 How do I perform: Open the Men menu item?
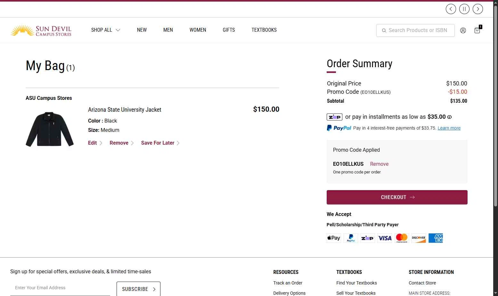pos(168,30)
